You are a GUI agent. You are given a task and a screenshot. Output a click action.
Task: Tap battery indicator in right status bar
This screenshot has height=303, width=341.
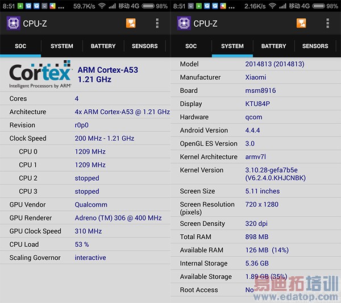pyautogui.click(x=319, y=6)
